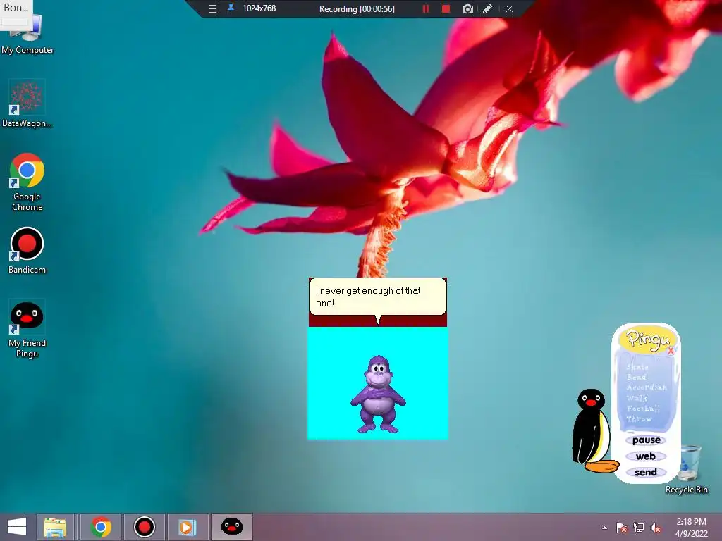The width and height of the screenshot is (722, 541).
Task: Launch Google Chrome from desktop shortcut
Action: click(27, 182)
